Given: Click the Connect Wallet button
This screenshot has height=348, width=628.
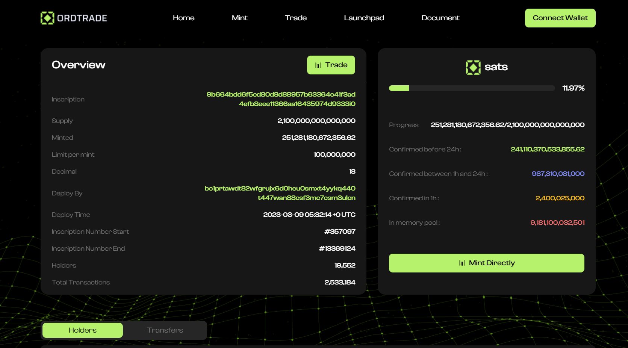Looking at the screenshot, I should [560, 18].
